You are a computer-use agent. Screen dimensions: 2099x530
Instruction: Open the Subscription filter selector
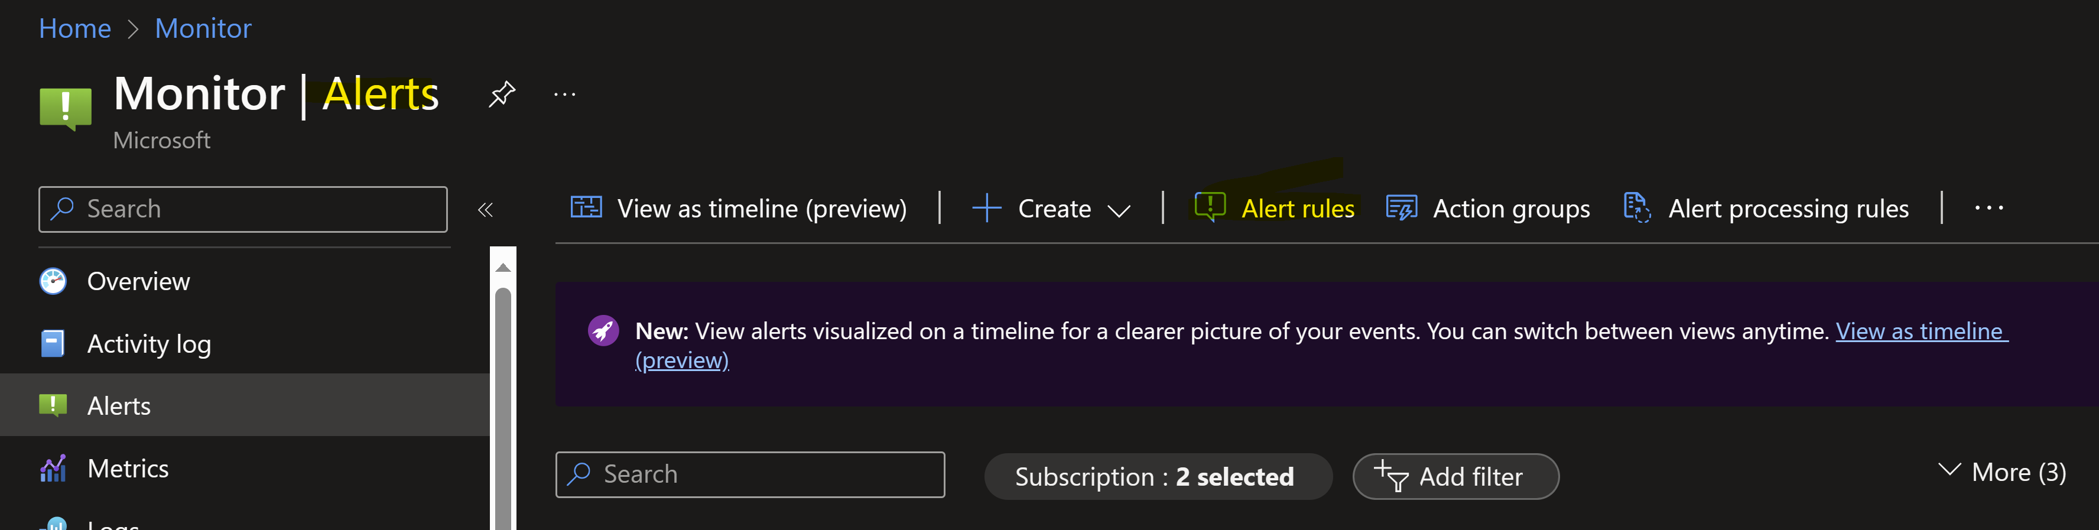point(1158,476)
